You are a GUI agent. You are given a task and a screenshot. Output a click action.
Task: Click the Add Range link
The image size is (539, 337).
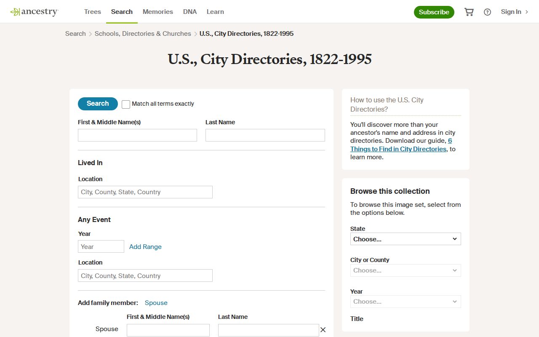click(145, 247)
